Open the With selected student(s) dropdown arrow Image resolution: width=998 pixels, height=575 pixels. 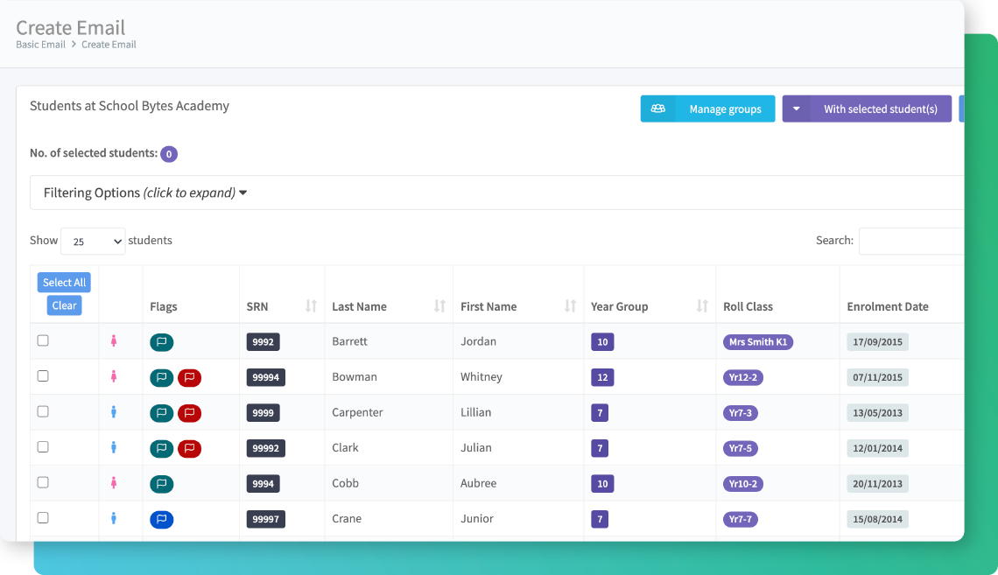797,109
